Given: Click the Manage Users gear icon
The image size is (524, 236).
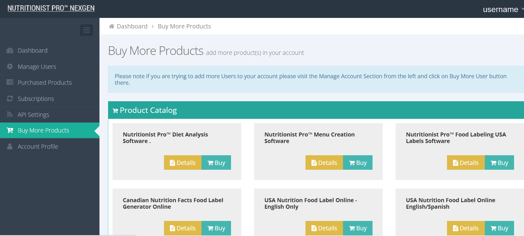Looking at the screenshot, I should coord(10,67).
